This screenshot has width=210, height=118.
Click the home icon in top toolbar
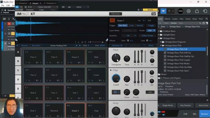click(197, 11)
